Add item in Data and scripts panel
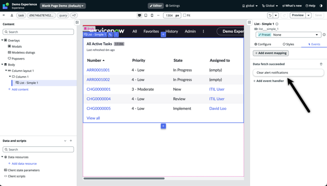Viewport: 327px width, 186px height. tap(71, 141)
